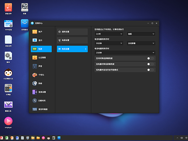Open the 个性化 (Personalization) palette category

[41, 75]
